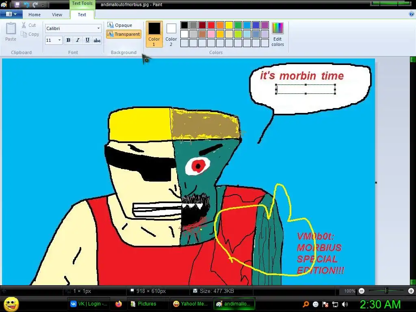Click the Save icon in quick access toolbar

[17, 4]
